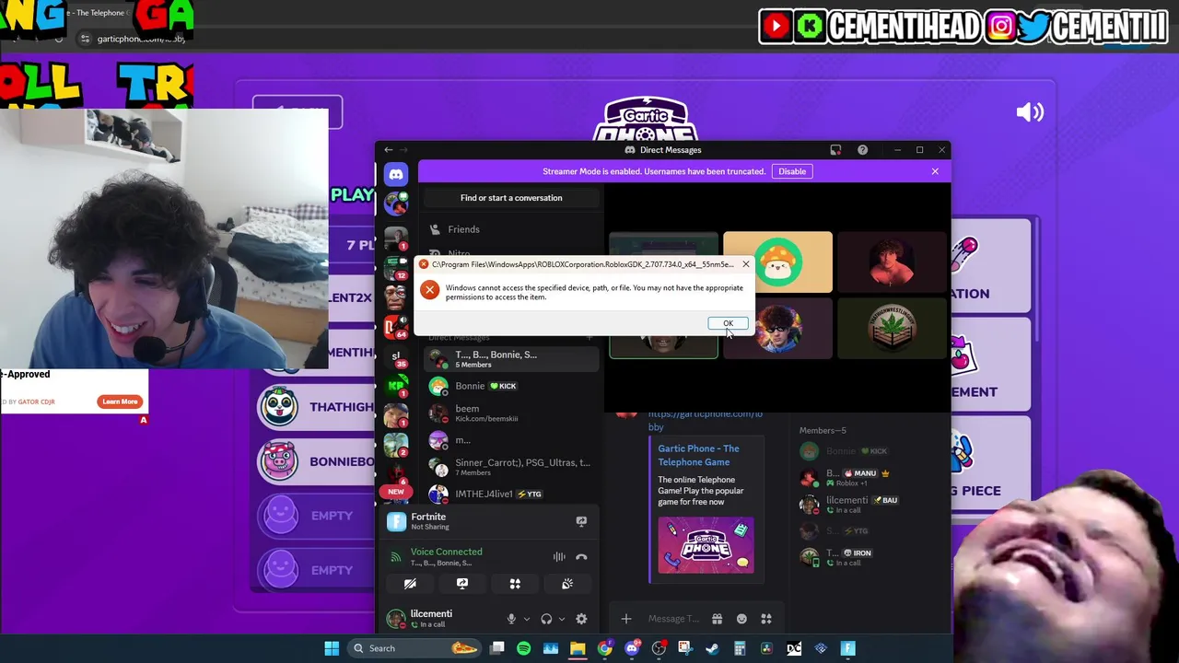Start an activity from voice panel
Viewport: 1179px width, 663px height.
[515, 584]
